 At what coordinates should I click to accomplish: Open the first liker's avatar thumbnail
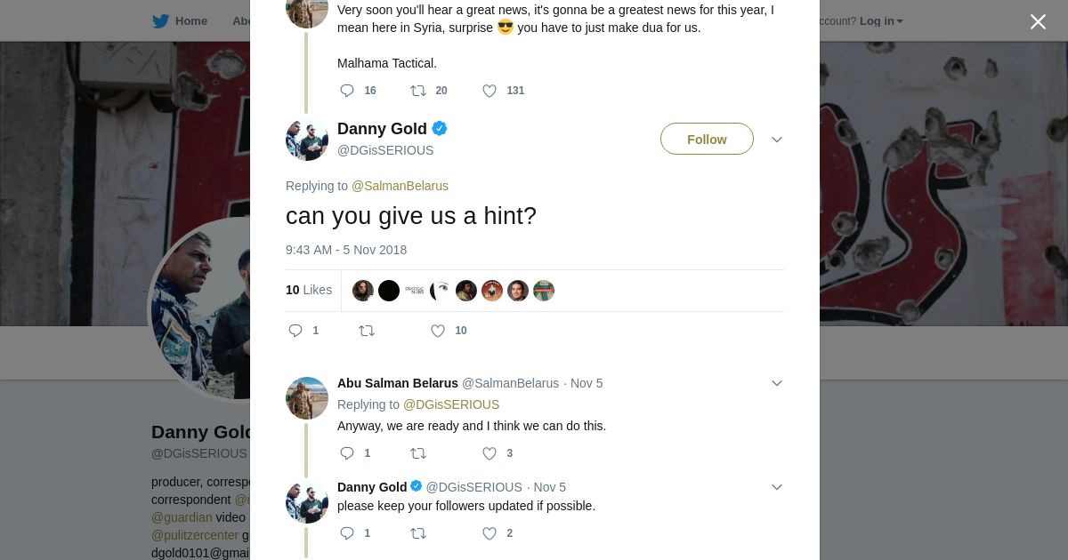click(363, 291)
